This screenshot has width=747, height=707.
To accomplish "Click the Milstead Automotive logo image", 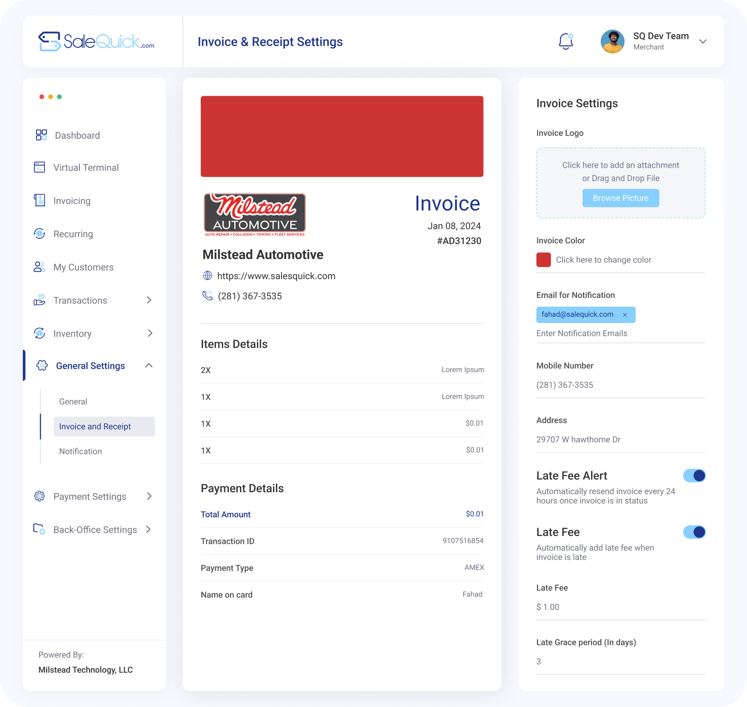I will pos(255,214).
